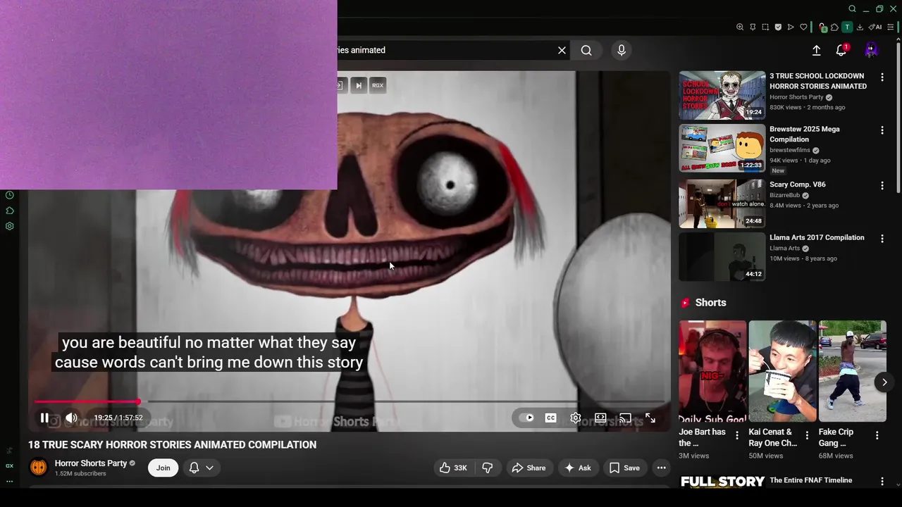Open the snapshot capture tool icon
902x507 pixels.
pos(765,27)
